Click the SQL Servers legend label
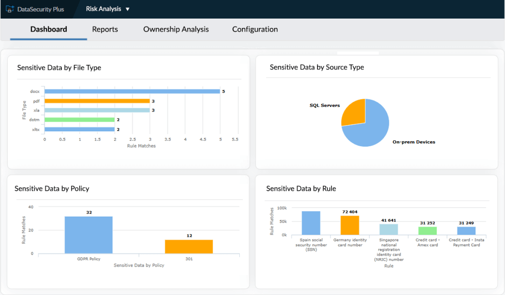 click(324, 105)
